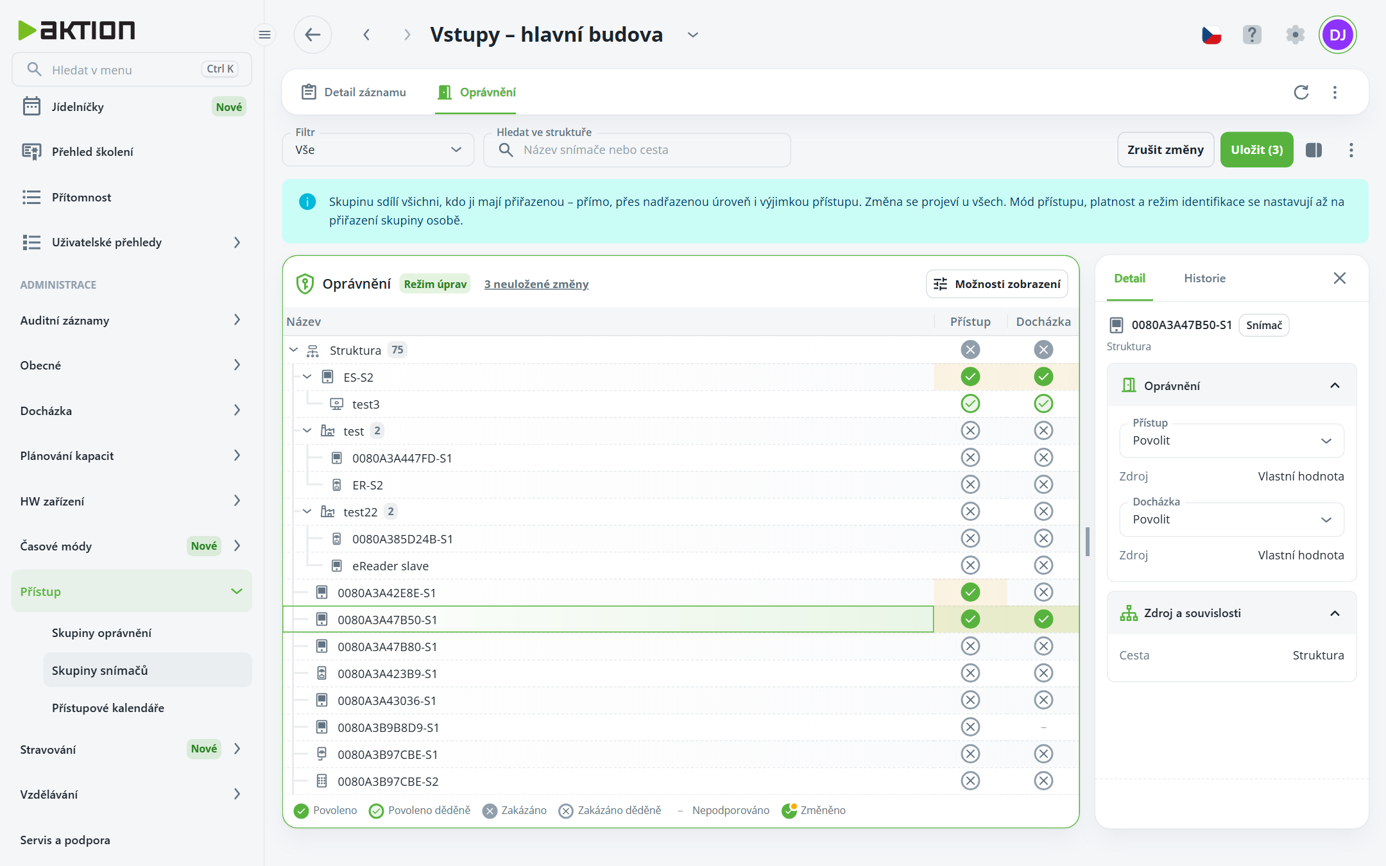Click the Přehled školení icon in the sidebar
This screenshot has height=866, width=1386.
tap(31, 151)
